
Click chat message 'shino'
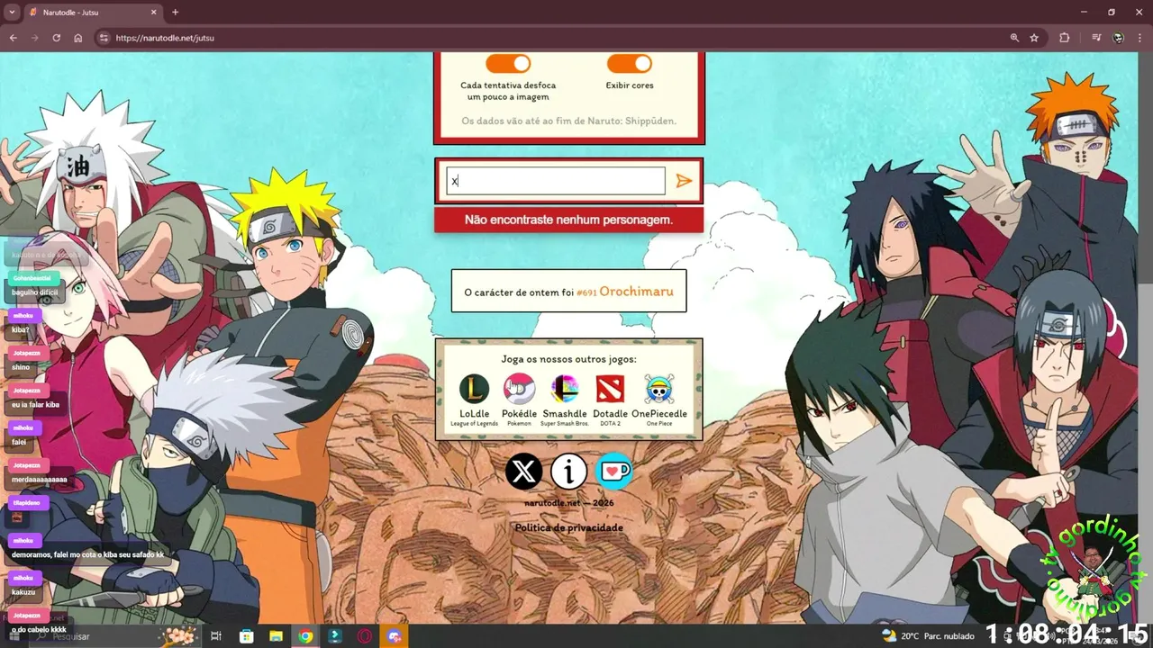tap(21, 367)
